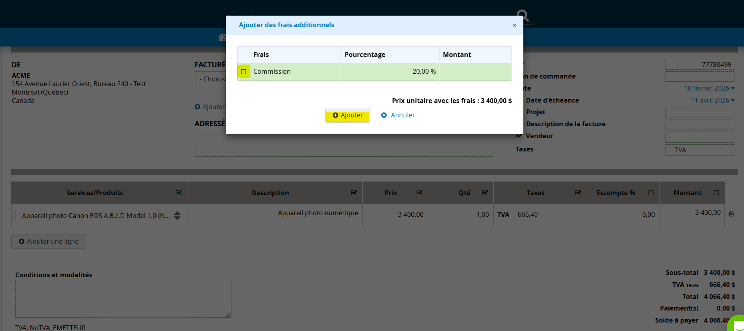Toggle the Escompte % column checkbox
This screenshot has width=744, height=331.
pyautogui.click(x=651, y=193)
